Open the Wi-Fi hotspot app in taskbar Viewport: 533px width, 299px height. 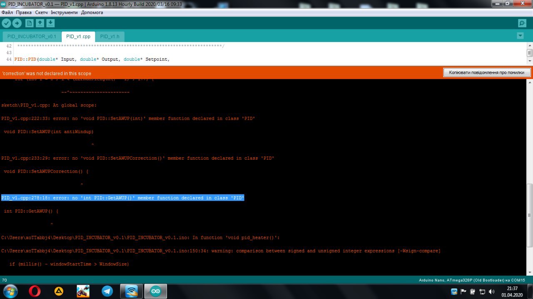[132, 292]
